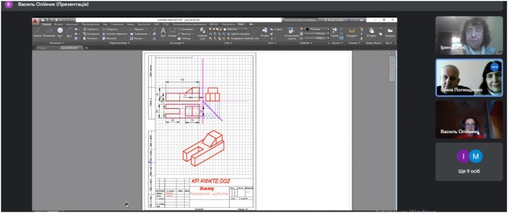Screen dimensions: 508x213
Task: Select the Полилиния polyline tool
Action: (x=49, y=32)
